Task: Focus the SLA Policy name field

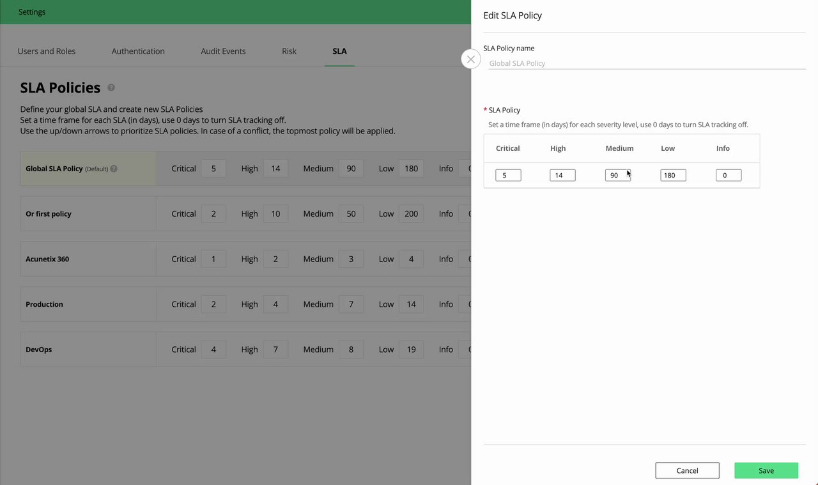Action: (x=645, y=63)
